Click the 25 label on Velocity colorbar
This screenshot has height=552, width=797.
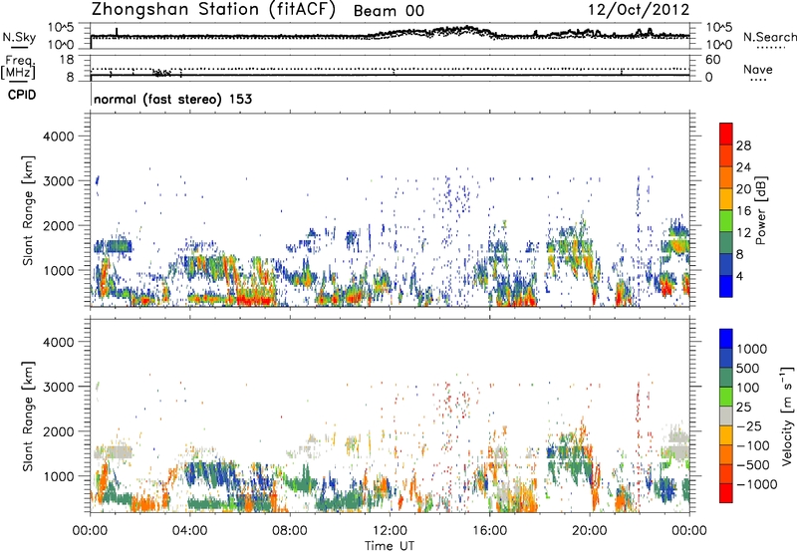pos(743,408)
